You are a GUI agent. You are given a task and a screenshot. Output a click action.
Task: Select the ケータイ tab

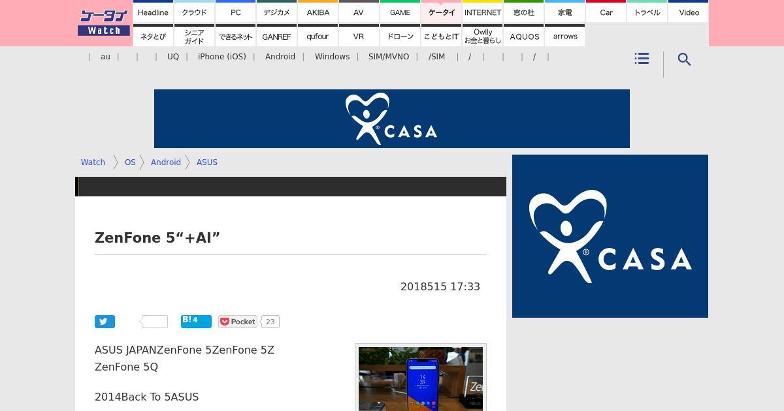click(x=441, y=12)
